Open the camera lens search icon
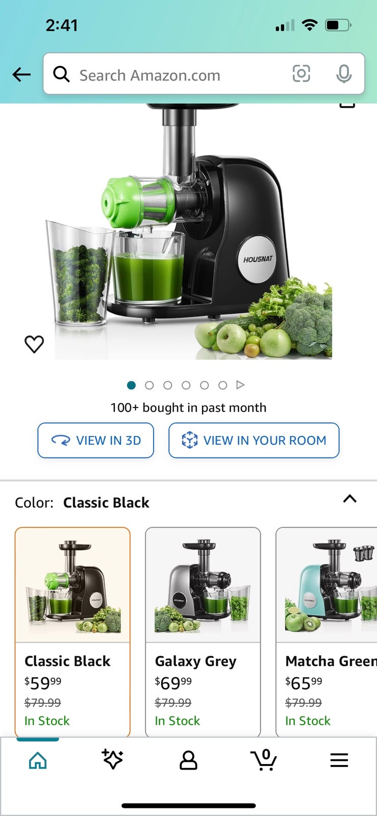Viewport: 377px width, 816px height. pyautogui.click(x=301, y=74)
